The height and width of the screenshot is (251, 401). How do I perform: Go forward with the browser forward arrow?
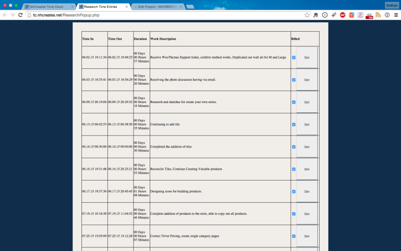(x=13, y=15)
